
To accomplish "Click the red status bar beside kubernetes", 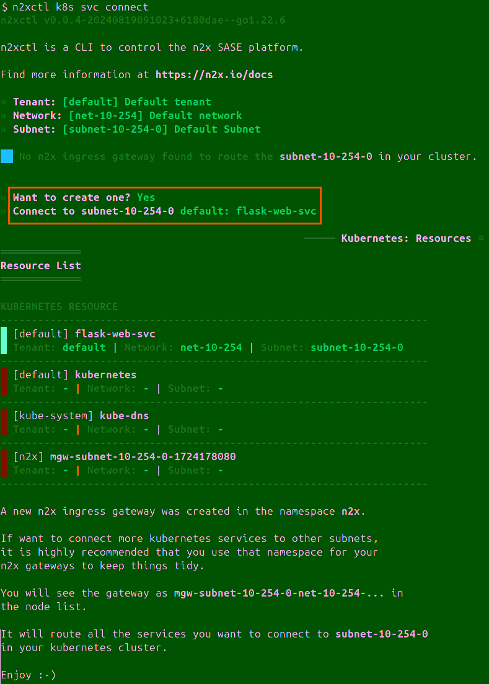I will pos(4,381).
